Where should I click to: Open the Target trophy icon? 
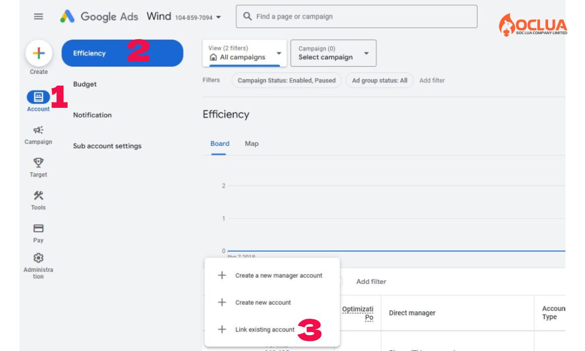point(39,162)
